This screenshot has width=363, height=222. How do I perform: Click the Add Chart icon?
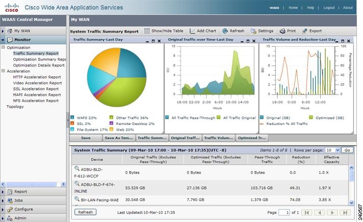[192, 31]
